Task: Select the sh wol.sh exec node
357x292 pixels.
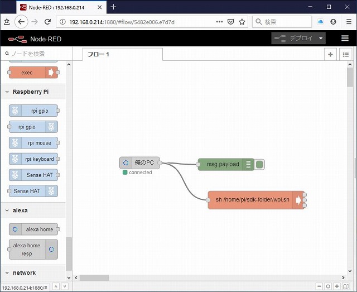Action: pos(256,200)
